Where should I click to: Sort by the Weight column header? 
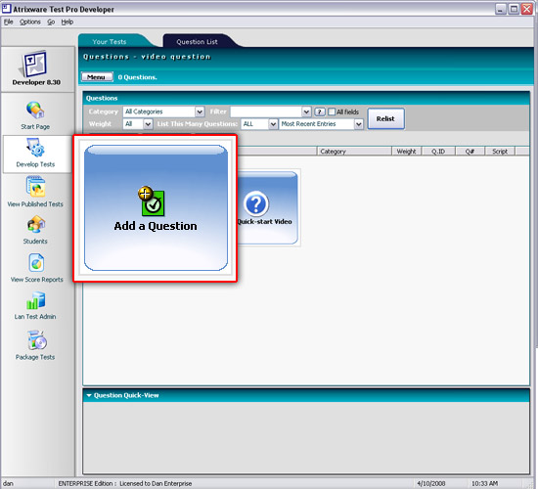pos(406,152)
